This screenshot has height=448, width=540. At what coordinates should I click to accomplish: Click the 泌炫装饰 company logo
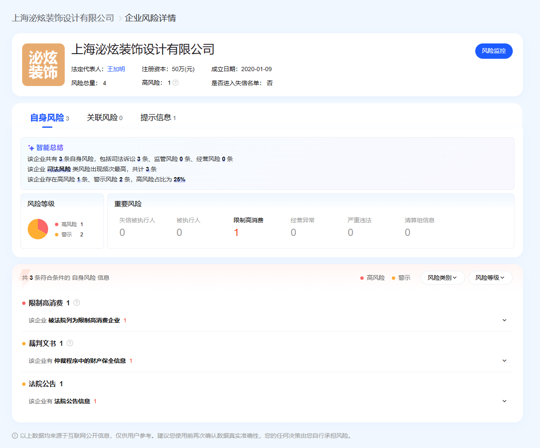(43, 65)
